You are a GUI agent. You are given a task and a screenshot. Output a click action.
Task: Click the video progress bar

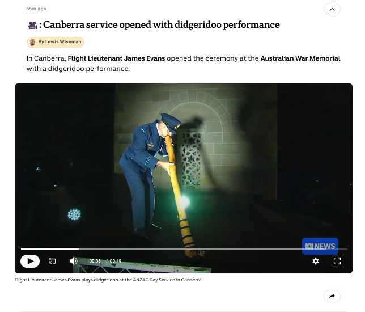pos(184,249)
